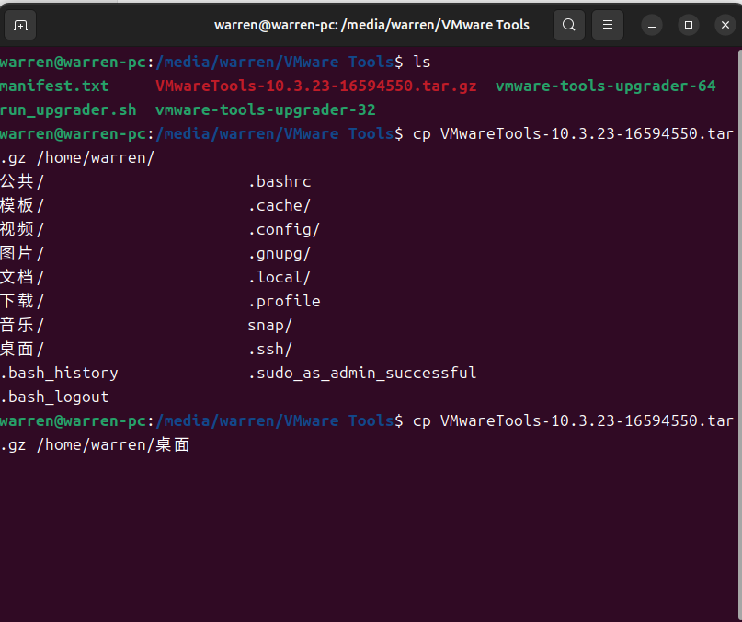Screen dimensions: 742x622
Task: Minimize the terminal window
Action: (652, 25)
